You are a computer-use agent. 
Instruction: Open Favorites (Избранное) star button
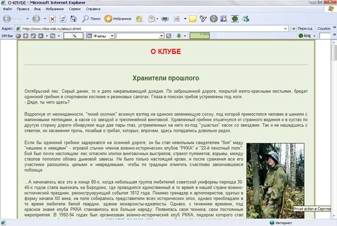tap(118, 19)
